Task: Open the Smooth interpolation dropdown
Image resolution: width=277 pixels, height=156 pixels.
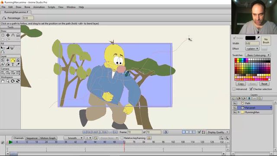Action: coord(74,138)
